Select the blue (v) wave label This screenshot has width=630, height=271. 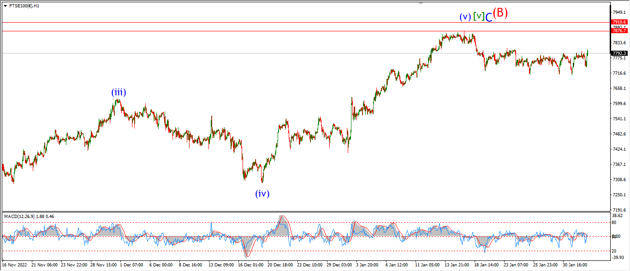465,17
